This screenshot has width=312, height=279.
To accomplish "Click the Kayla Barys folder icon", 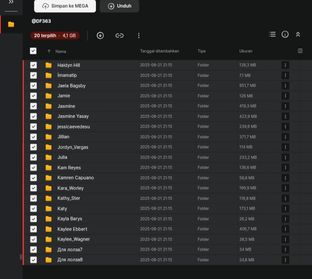I will [x=48, y=219].
